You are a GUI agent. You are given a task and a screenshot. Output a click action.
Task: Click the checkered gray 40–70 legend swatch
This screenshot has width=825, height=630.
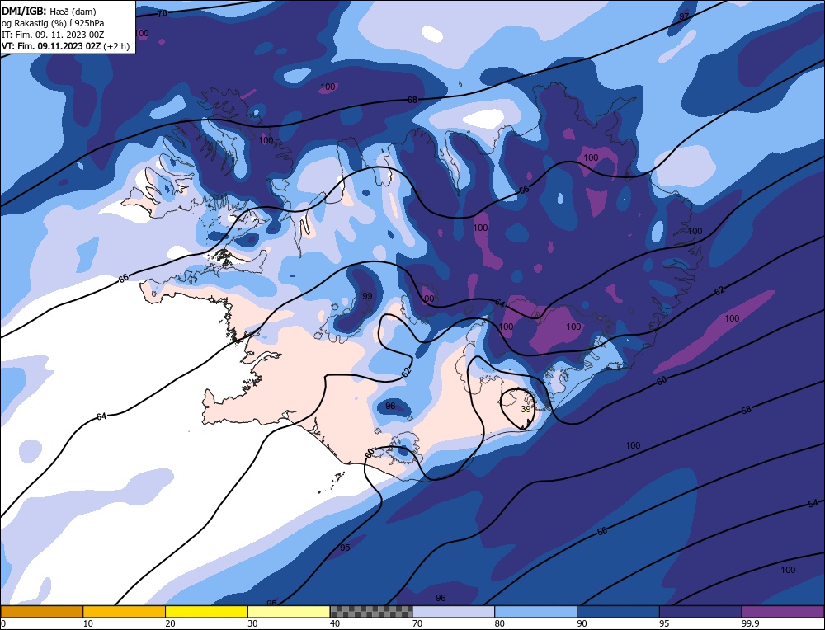pos(371,612)
